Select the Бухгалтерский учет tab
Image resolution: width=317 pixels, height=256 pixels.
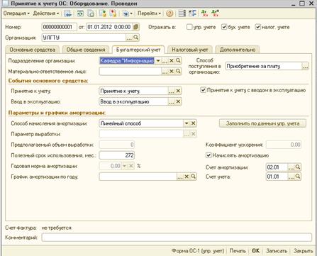138,50
